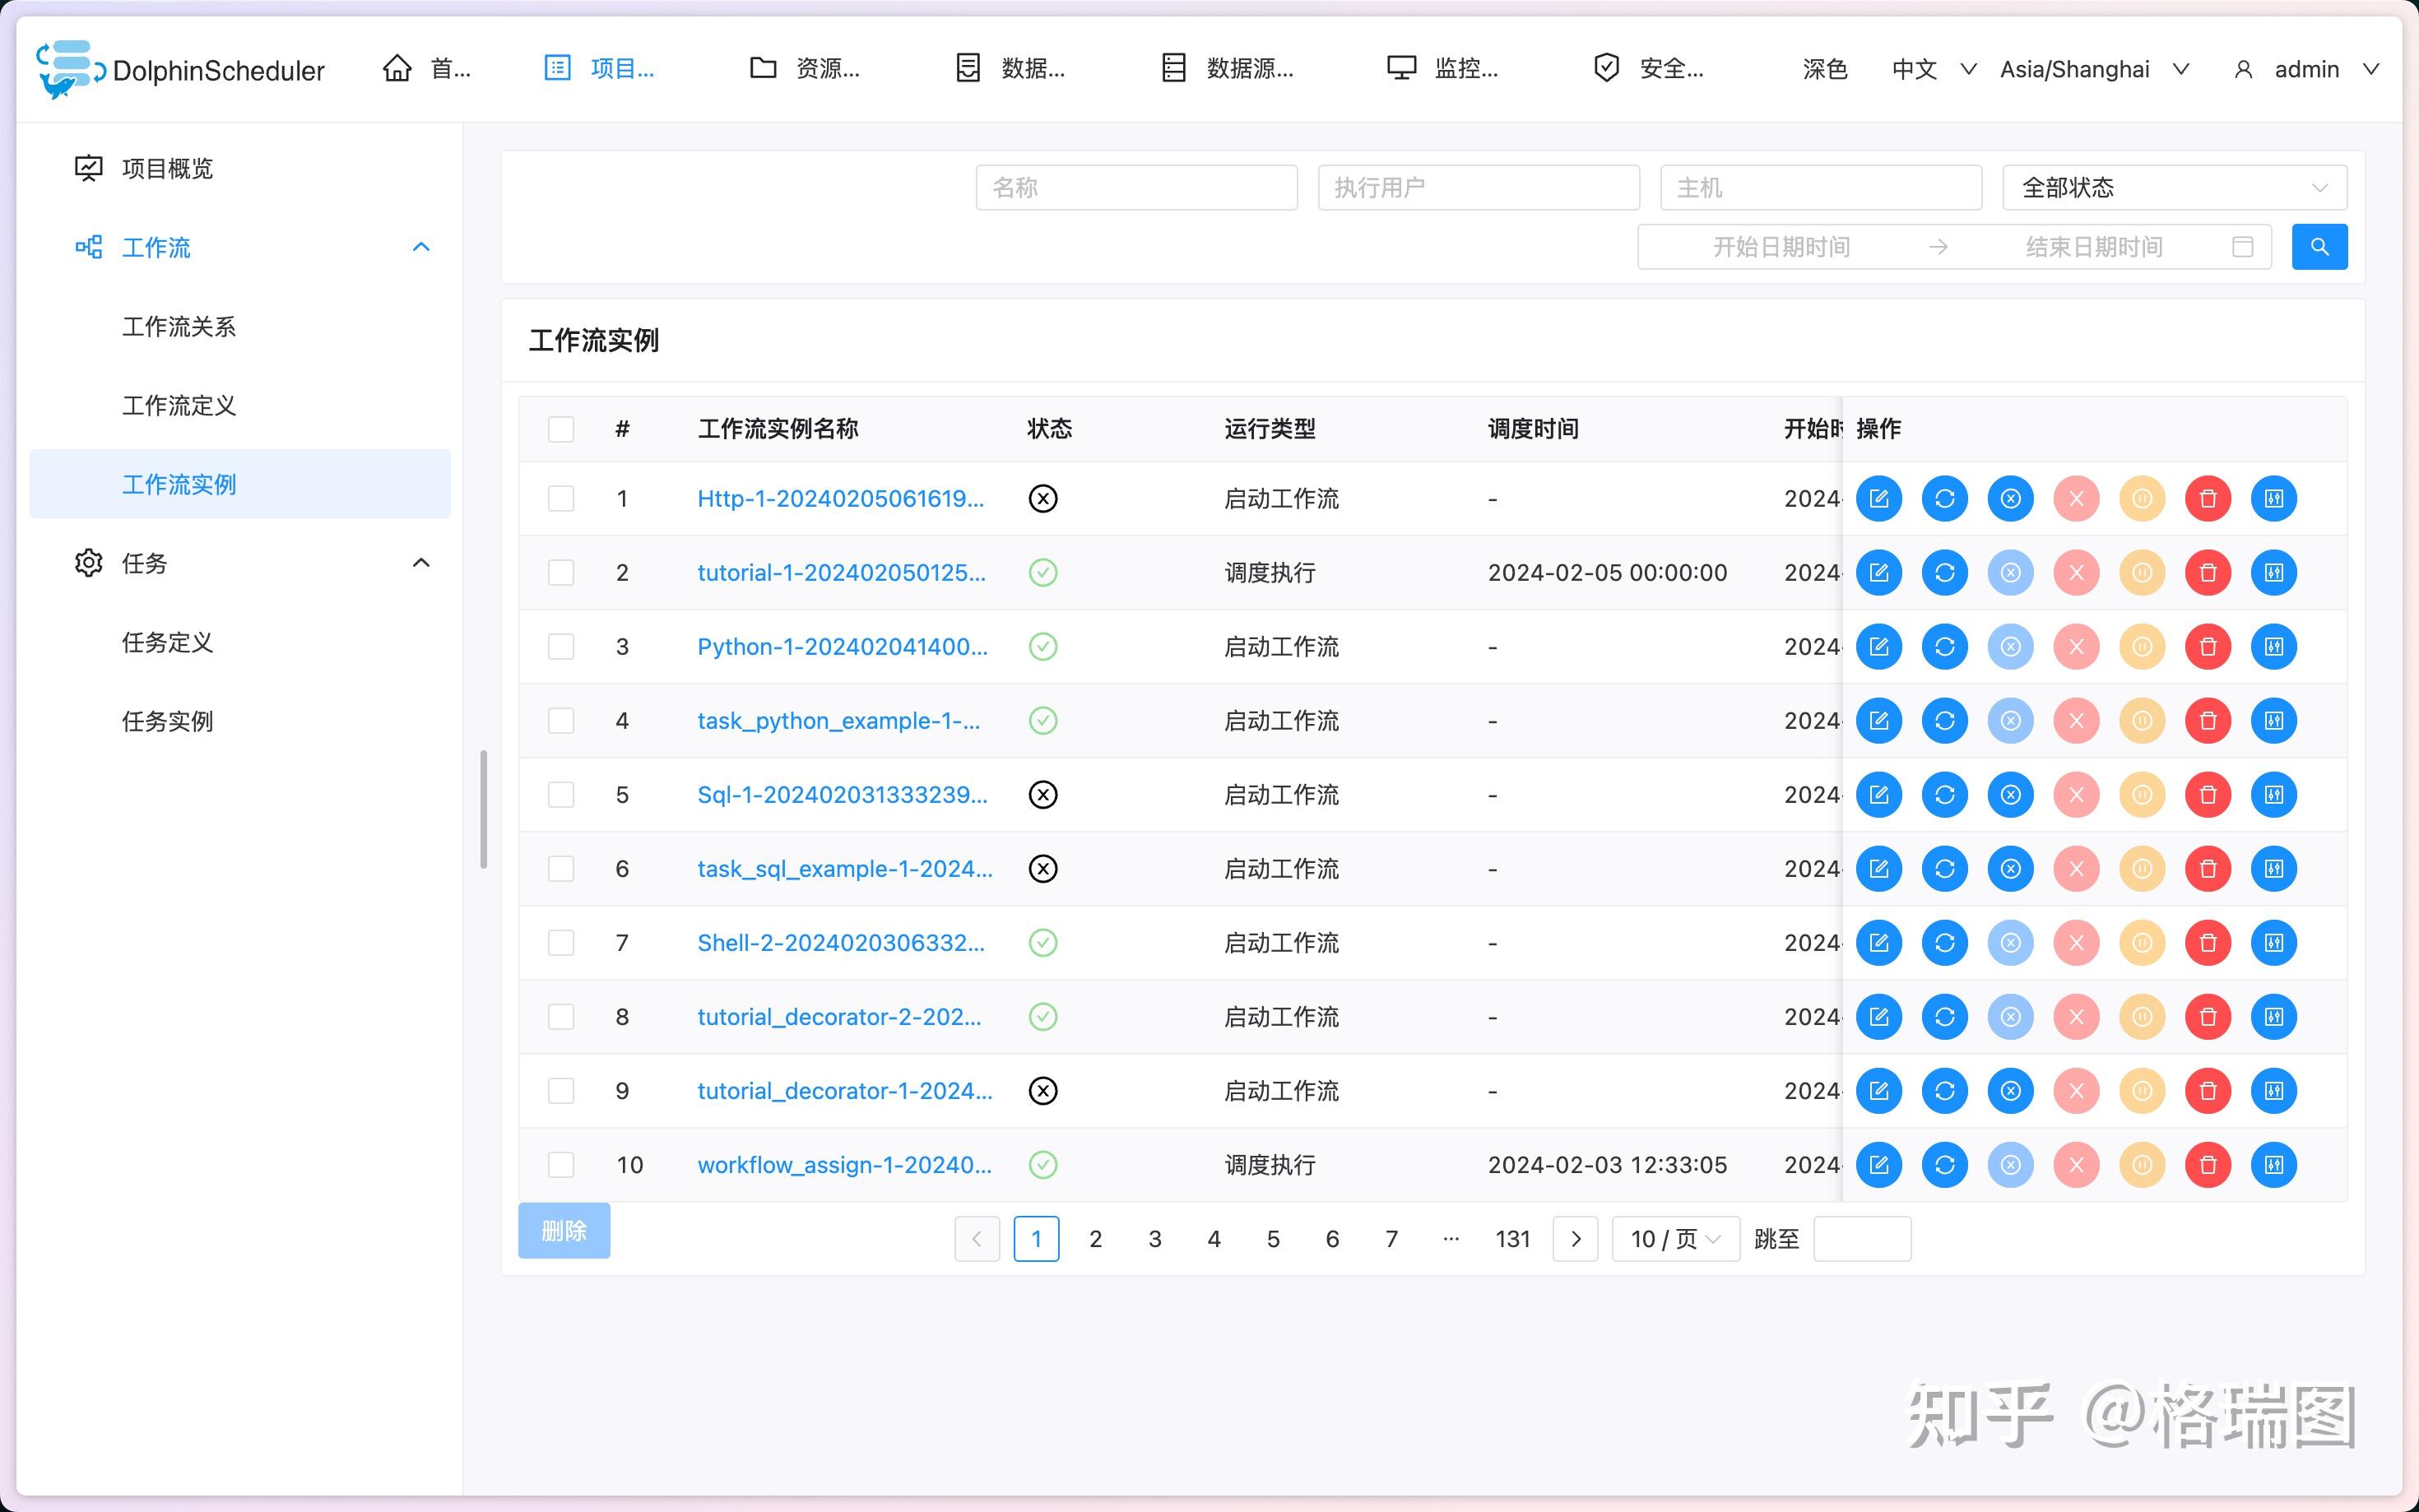
Task: Open the tutorial_decorator-1 workflow instance link
Action: point(845,1090)
